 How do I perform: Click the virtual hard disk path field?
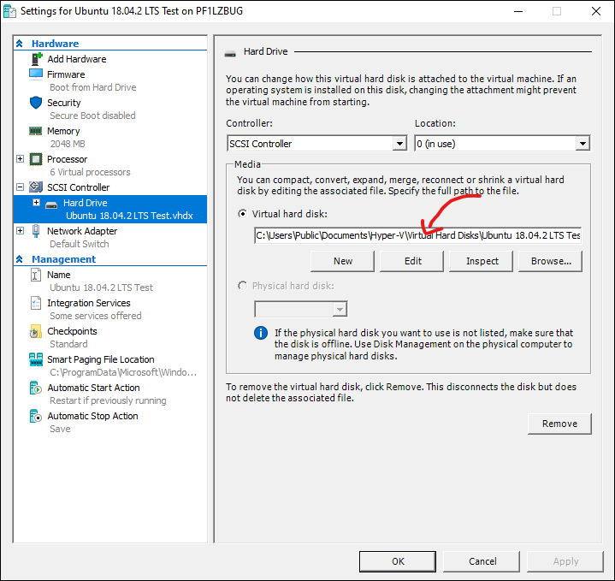[418, 235]
